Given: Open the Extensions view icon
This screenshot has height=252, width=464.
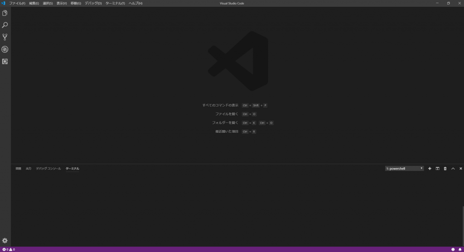Looking at the screenshot, I should tap(5, 61).
